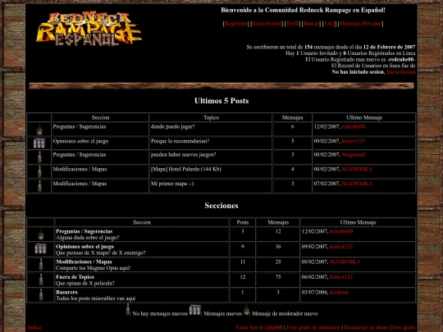Open section 'Modificaciones / Mapas' in Secciones table
This screenshot has height=332, width=443.
[x=84, y=262]
